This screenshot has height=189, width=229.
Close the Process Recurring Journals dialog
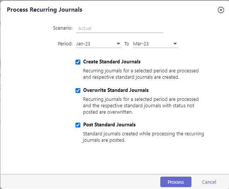click(x=221, y=10)
